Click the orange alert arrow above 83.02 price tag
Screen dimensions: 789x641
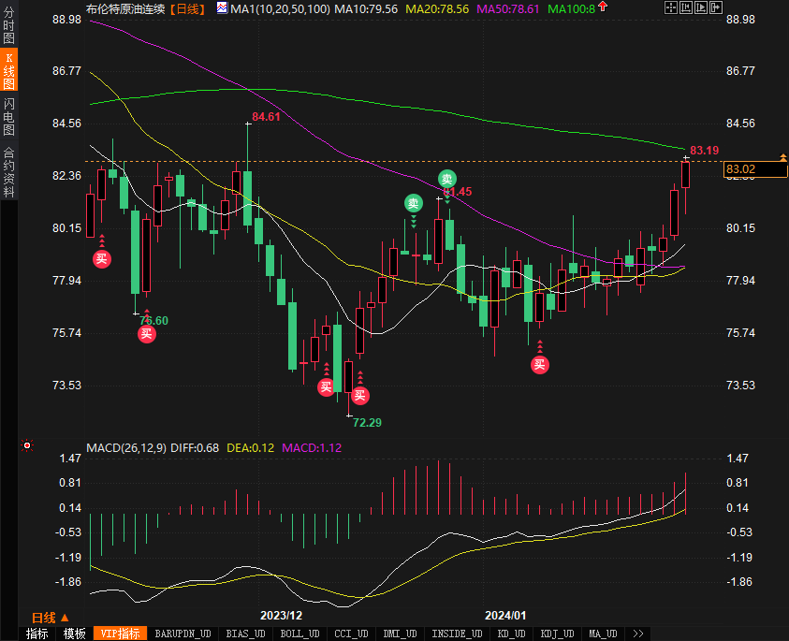click(782, 156)
